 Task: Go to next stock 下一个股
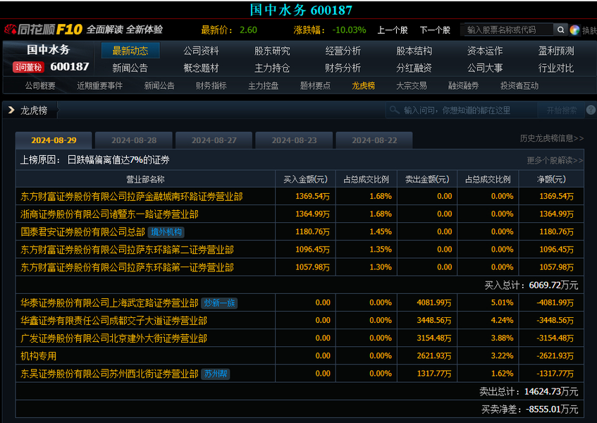pyautogui.click(x=435, y=30)
